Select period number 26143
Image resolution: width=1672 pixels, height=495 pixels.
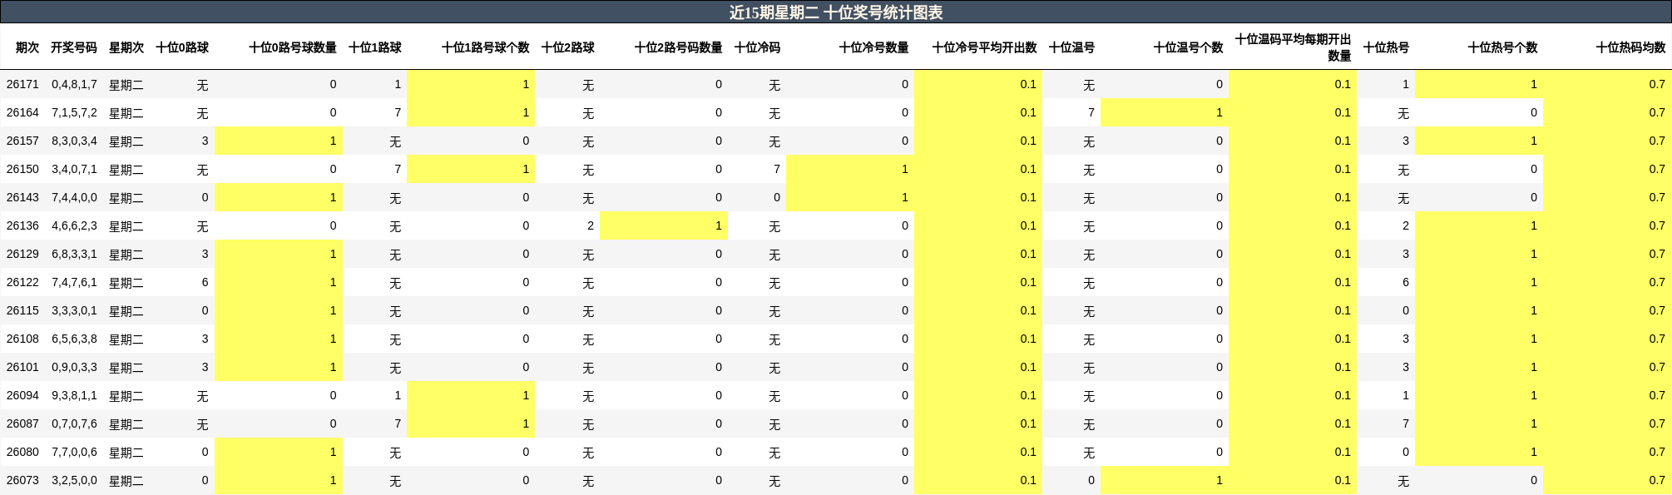[22, 197]
